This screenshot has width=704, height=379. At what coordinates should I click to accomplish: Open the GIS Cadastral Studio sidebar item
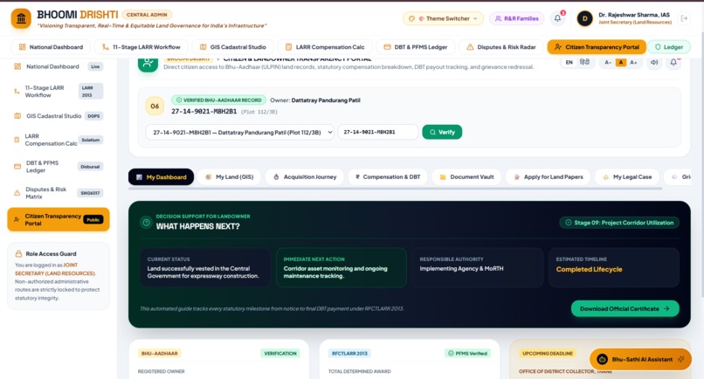[x=59, y=116]
